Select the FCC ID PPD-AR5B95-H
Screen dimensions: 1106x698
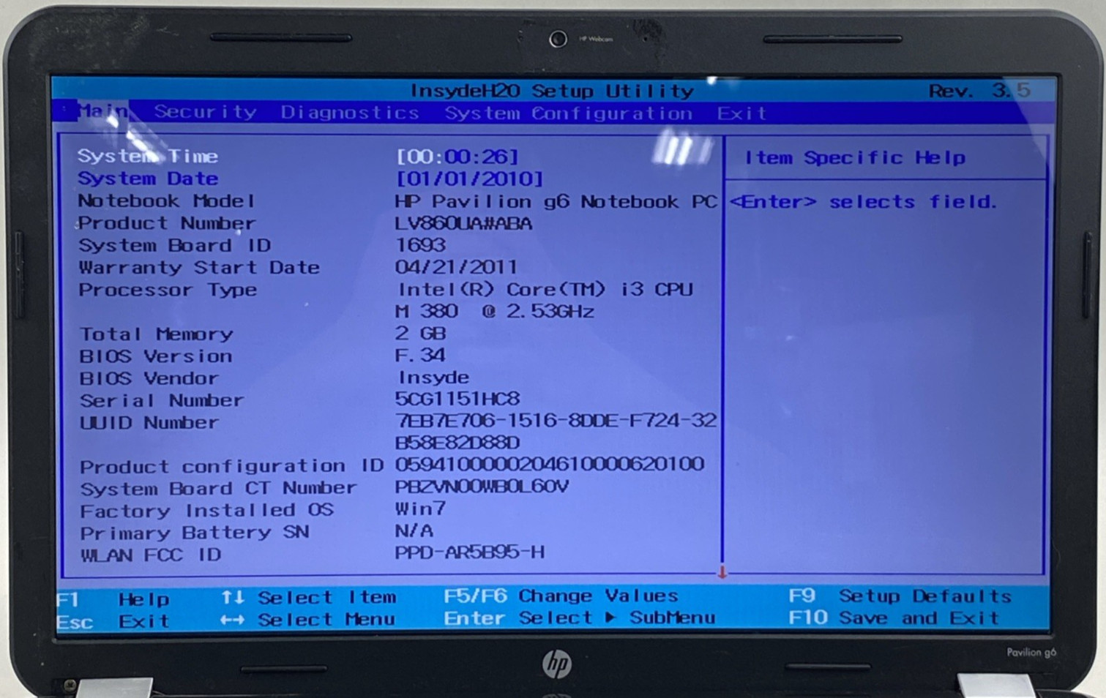pyautogui.click(x=470, y=552)
